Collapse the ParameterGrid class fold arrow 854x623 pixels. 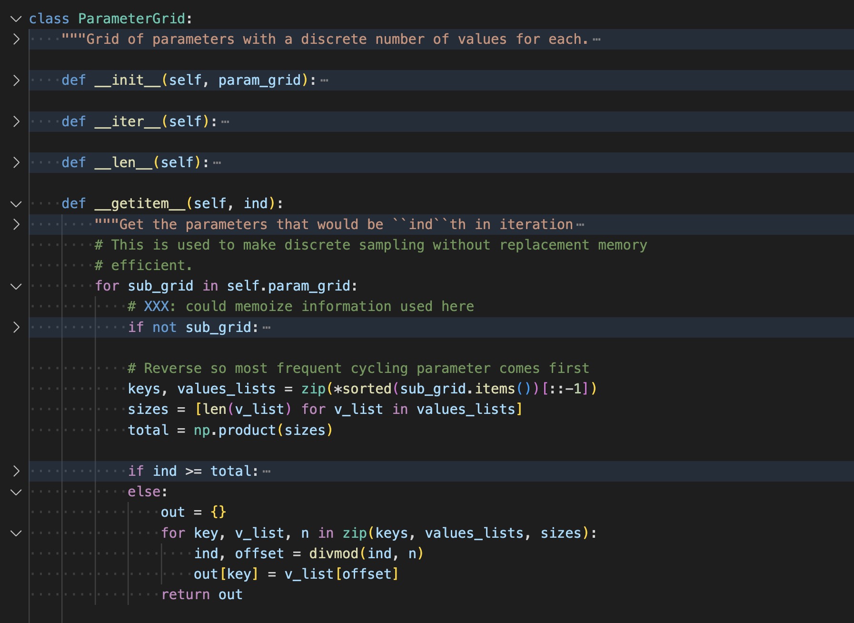(x=16, y=19)
